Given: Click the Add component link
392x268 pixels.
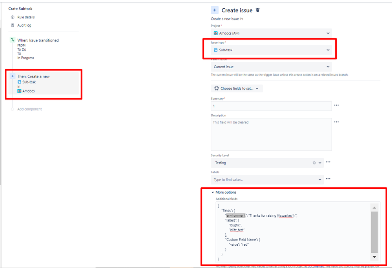Looking at the screenshot, I should [x=29, y=109].
